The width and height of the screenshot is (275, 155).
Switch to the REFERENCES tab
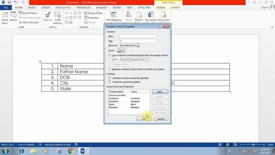[83, 8]
